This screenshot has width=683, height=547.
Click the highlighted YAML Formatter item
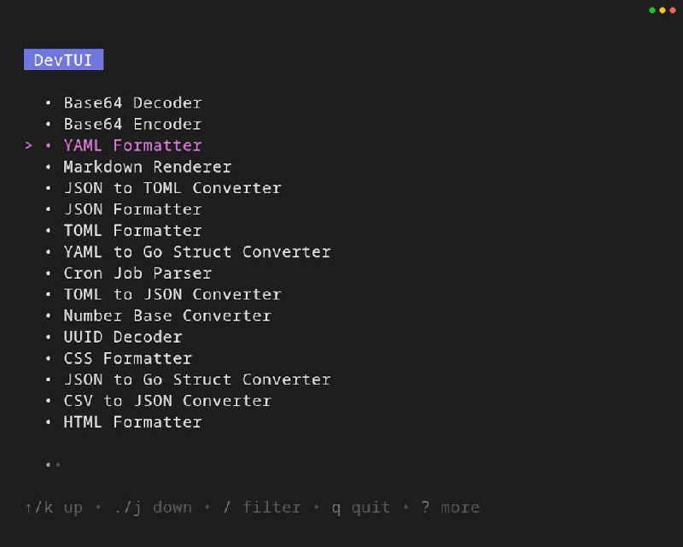point(132,145)
